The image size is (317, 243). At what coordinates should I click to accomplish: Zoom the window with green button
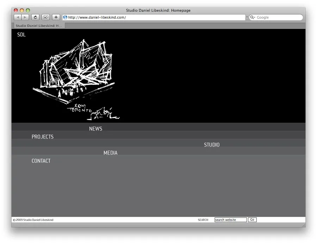[28, 10]
